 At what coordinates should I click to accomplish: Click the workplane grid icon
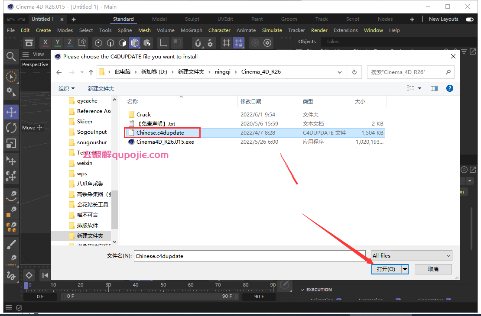tap(226, 43)
